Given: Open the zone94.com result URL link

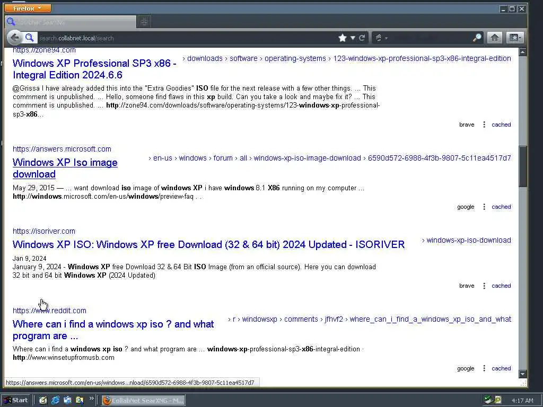Looking at the screenshot, I should (44, 50).
